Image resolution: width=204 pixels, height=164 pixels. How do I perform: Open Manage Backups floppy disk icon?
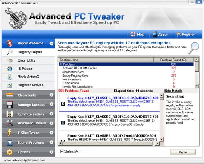point(10,104)
